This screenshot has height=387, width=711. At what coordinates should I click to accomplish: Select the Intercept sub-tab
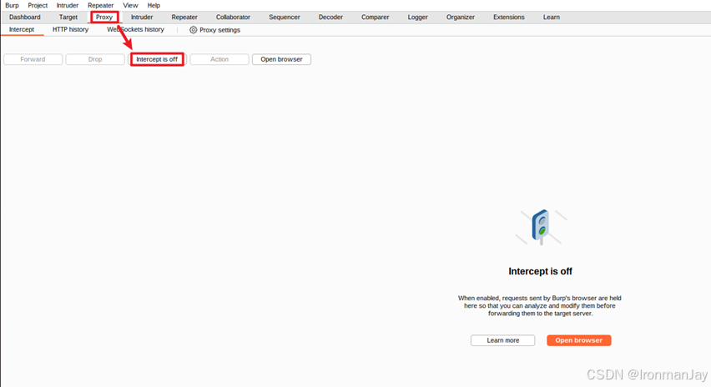coord(22,29)
